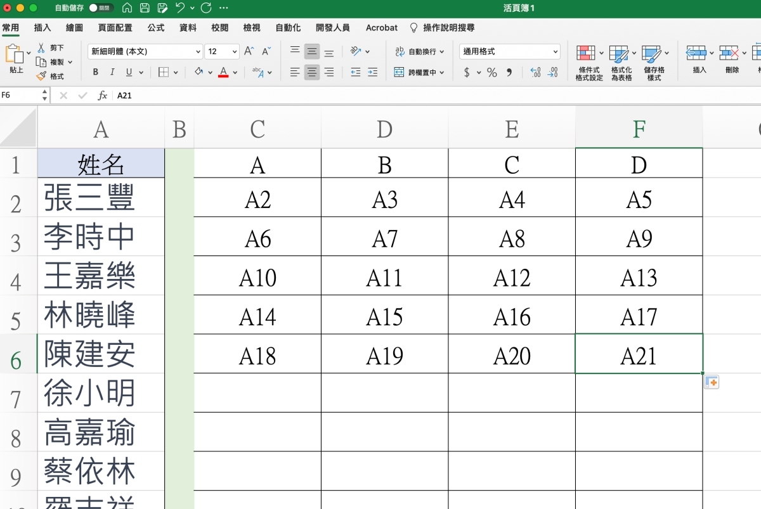The width and height of the screenshot is (761, 509).
Task: Toggle bold formatting (B)
Action: [96, 72]
